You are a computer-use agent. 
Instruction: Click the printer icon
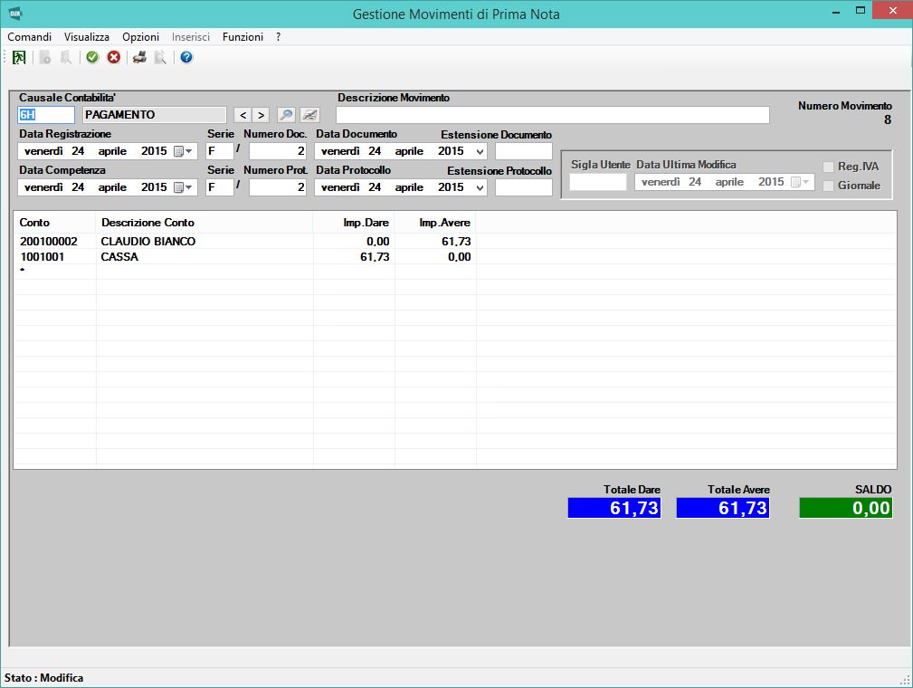click(139, 58)
